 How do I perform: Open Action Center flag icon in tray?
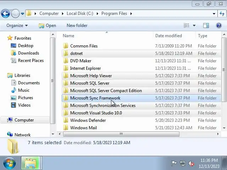point(174,164)
